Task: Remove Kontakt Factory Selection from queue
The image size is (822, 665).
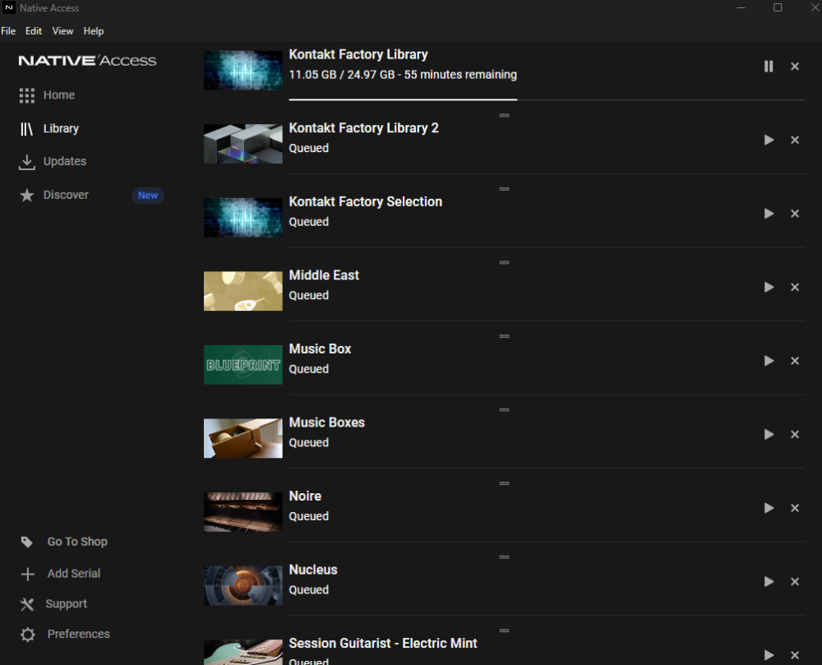Action: click(x=795, y=214)
